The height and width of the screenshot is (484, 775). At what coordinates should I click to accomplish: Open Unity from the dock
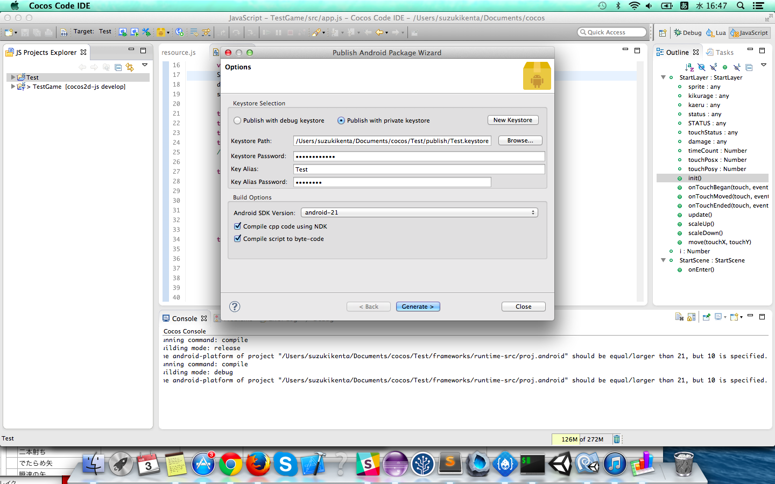560,464
